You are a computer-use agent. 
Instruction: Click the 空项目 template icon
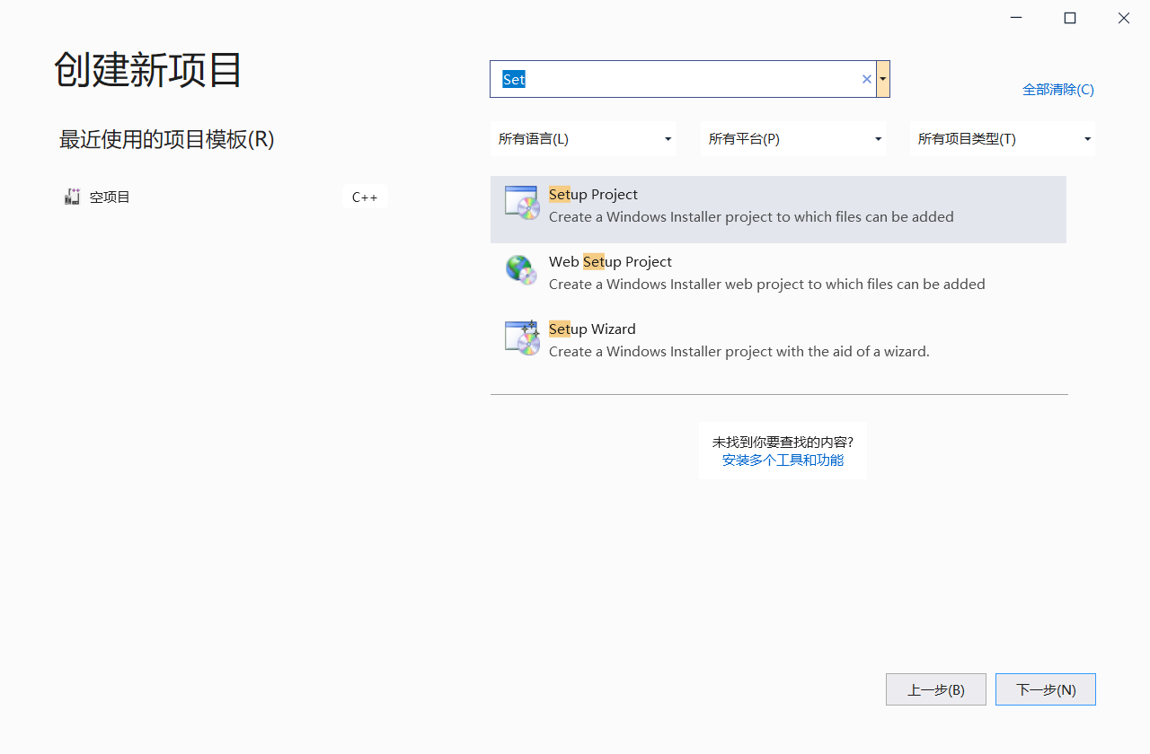[72, 197]
